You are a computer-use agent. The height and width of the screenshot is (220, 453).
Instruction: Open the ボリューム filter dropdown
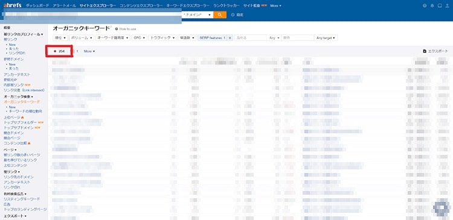click(x=82, y=38)
